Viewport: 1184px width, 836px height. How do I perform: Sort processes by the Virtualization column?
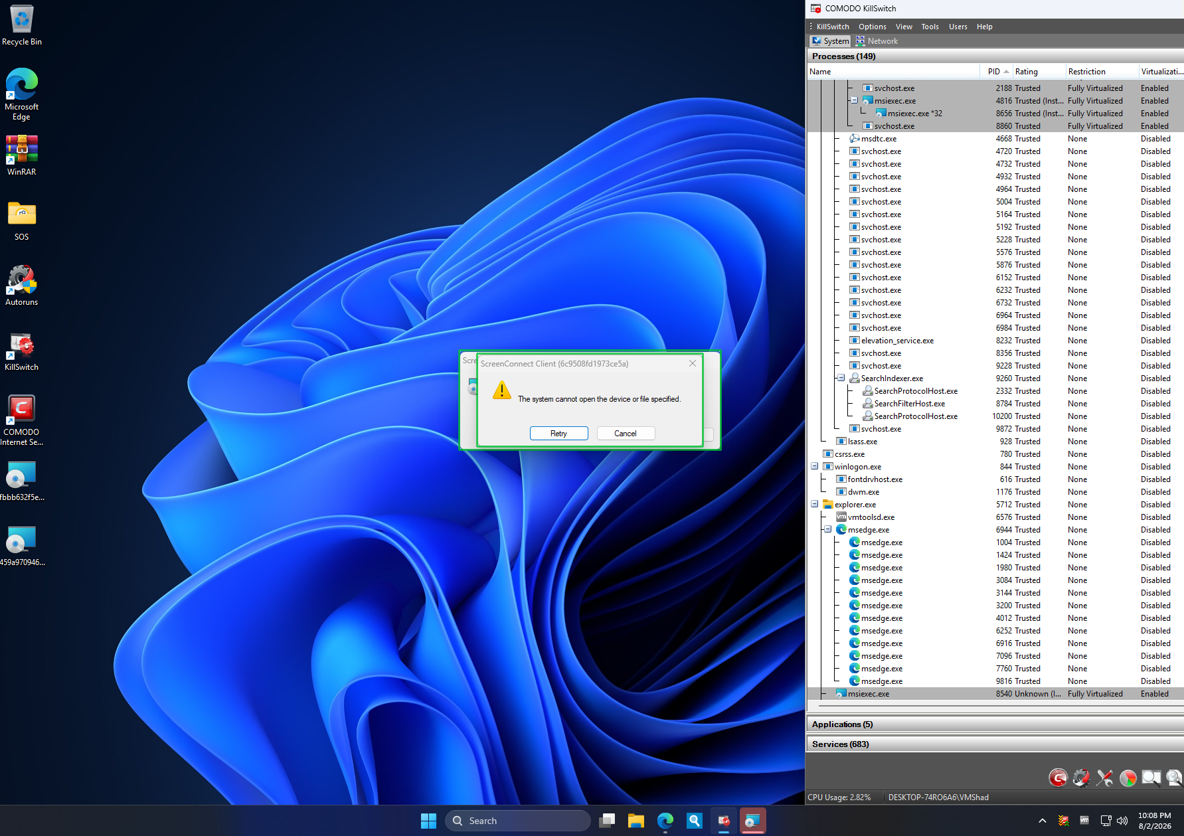point(1161,71)
